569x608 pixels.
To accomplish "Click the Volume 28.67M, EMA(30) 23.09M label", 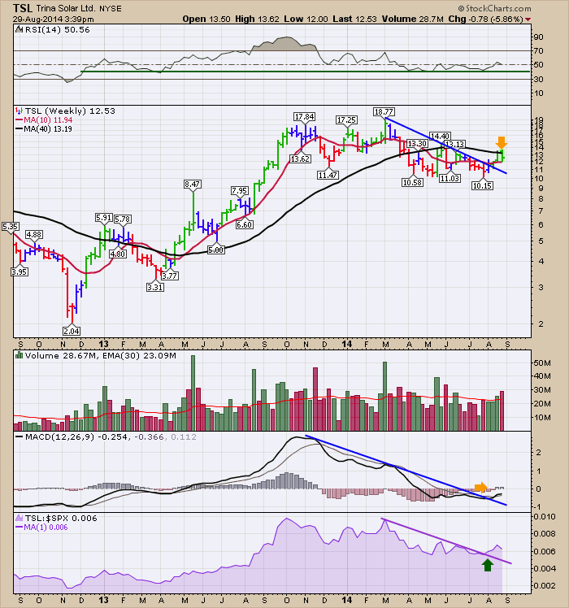I will point(101,355).
